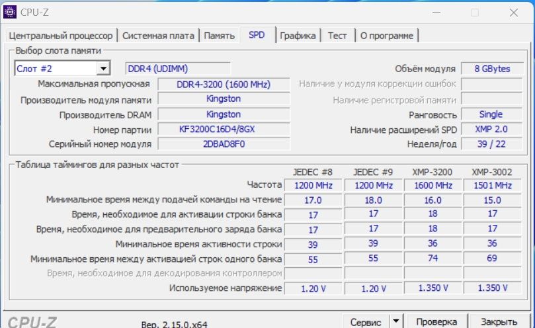The height and width of the screenshot is (328, 535).
Task: Click the 74 row cycle time cell
Action: 433,259
